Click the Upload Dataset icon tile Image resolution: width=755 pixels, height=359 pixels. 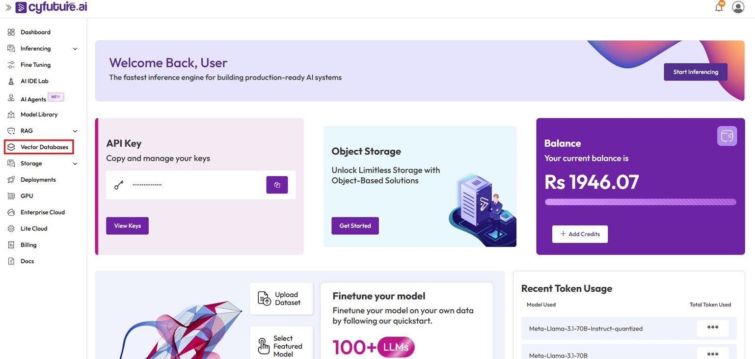pos(281,299)
